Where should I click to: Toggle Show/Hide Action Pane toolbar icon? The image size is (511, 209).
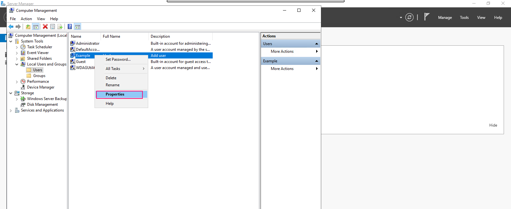pos(78,27)
